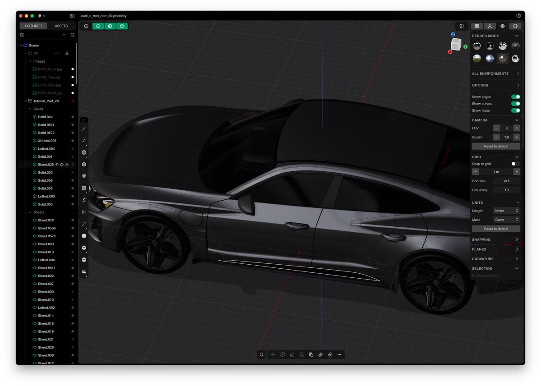541x386 pixels.
Task: Open the circular viewport tab icon at right
Action: click(x=516, y=26)
